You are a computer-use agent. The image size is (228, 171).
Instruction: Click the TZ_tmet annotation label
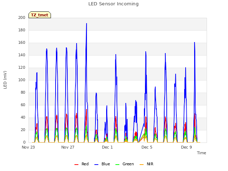click(x=40, y=15)
